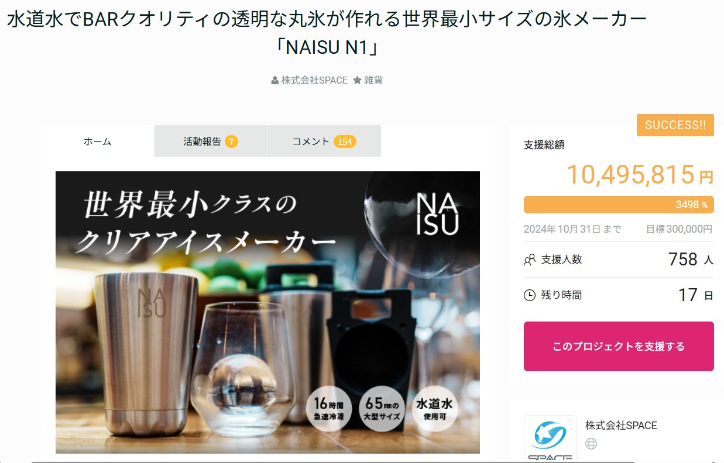The width and height of the screenshot is (724, 463).
Task: Click このプロジェクトを支援する button
Action: (619, 346)
